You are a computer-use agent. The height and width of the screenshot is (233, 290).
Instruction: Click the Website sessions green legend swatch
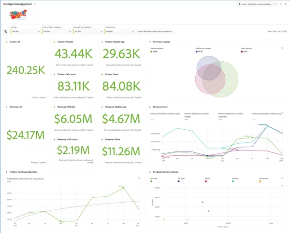pos(151,52)
